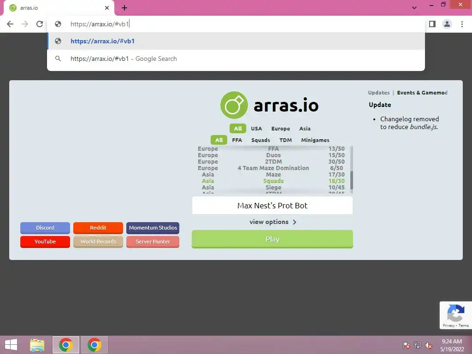Reload the page with refresh icon

(40, 24)
